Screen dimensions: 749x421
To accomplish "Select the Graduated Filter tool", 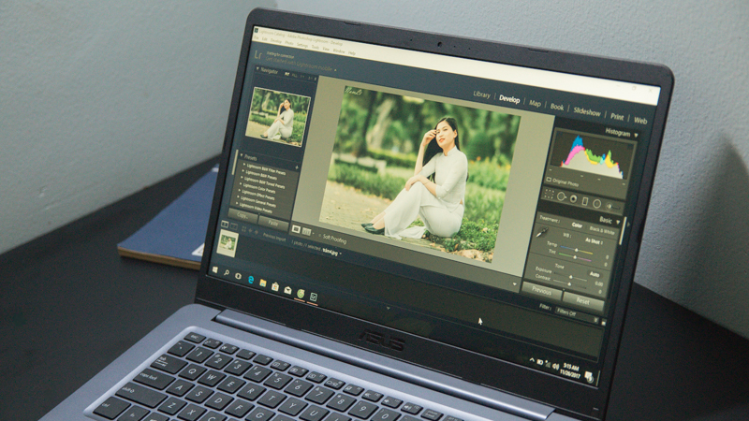I will pos(585,201).
